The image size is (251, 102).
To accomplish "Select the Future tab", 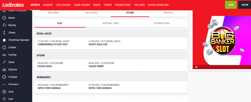I will click(x=130, y=13).
